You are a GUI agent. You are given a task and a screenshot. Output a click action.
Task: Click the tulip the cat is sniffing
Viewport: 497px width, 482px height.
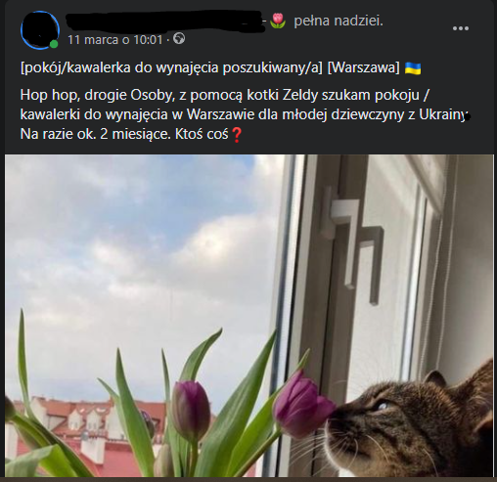tap(302, 406)
